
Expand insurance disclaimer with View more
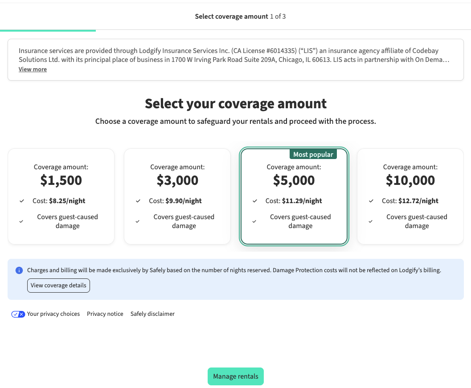[33, 69]
